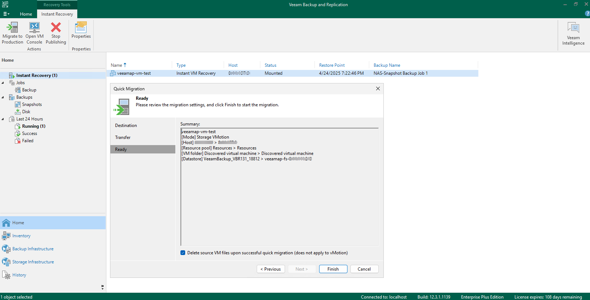The height and width of the screenshot is (300, 590).
Task: Click Connected to: localhost status text
Action: (383, 297)
